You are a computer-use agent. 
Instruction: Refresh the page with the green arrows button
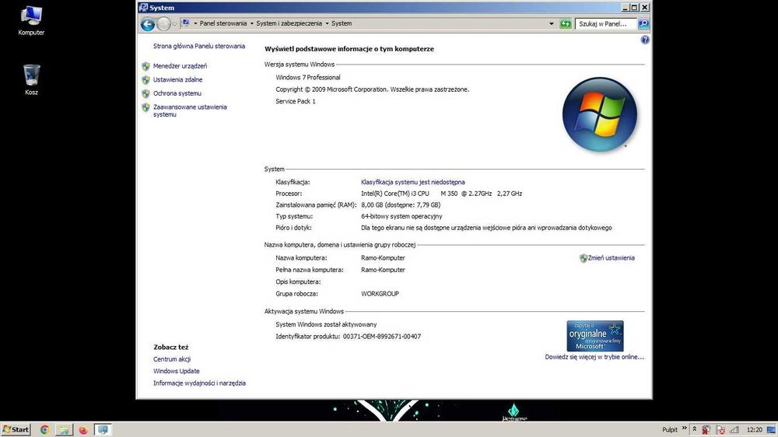click(565, 23)
